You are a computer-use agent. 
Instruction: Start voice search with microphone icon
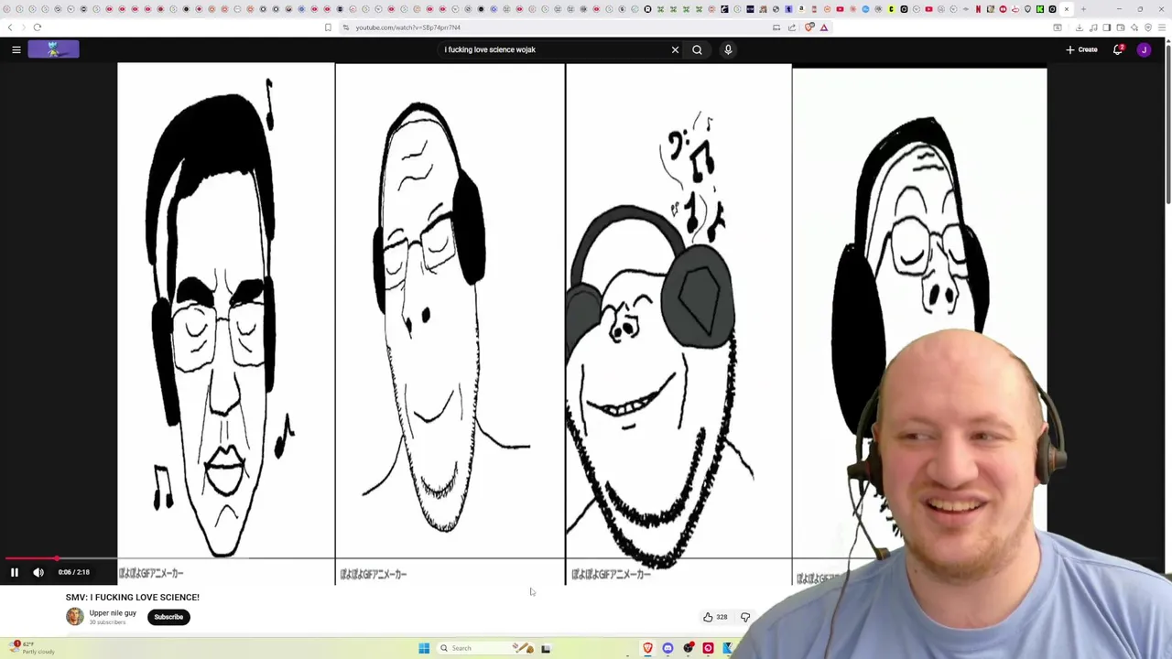click(728, 49)
